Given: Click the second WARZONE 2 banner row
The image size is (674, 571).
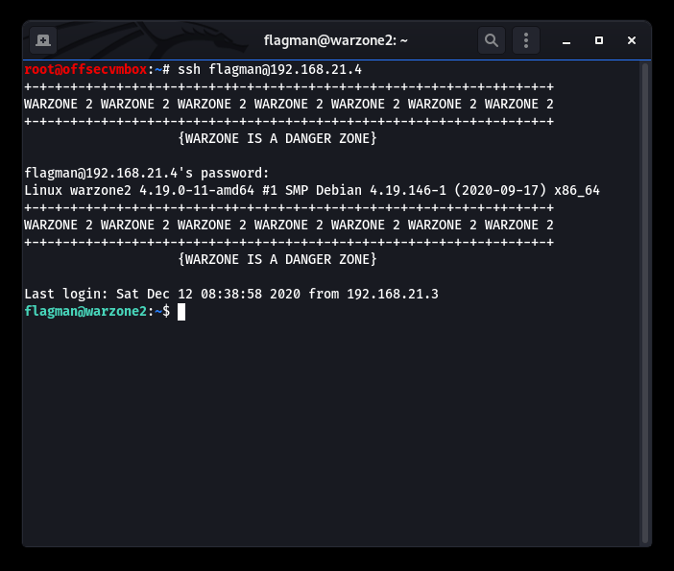Looking at the screenshot, I should (289, 225).
